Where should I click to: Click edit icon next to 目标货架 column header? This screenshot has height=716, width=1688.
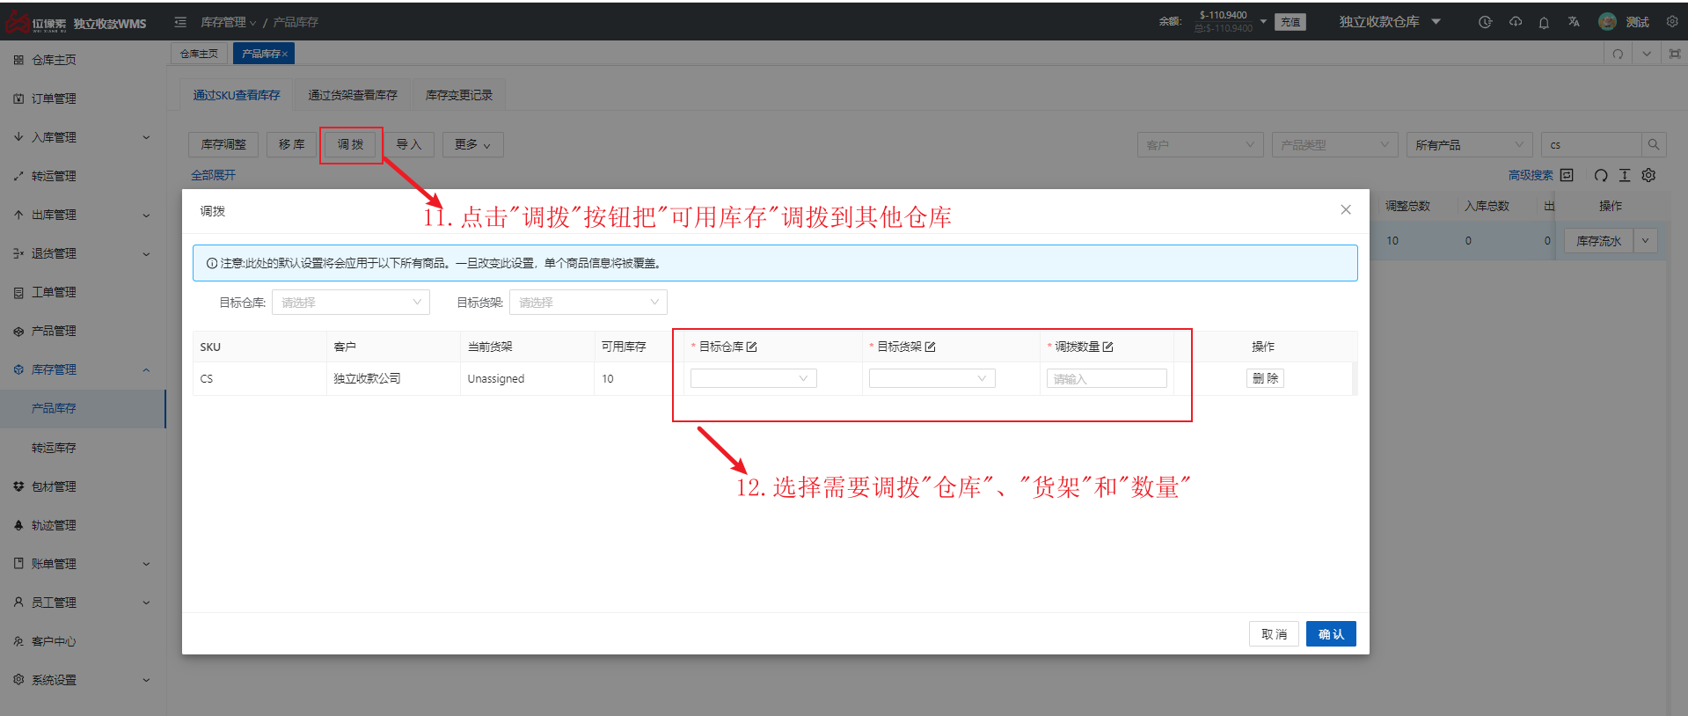coord(930,347)
